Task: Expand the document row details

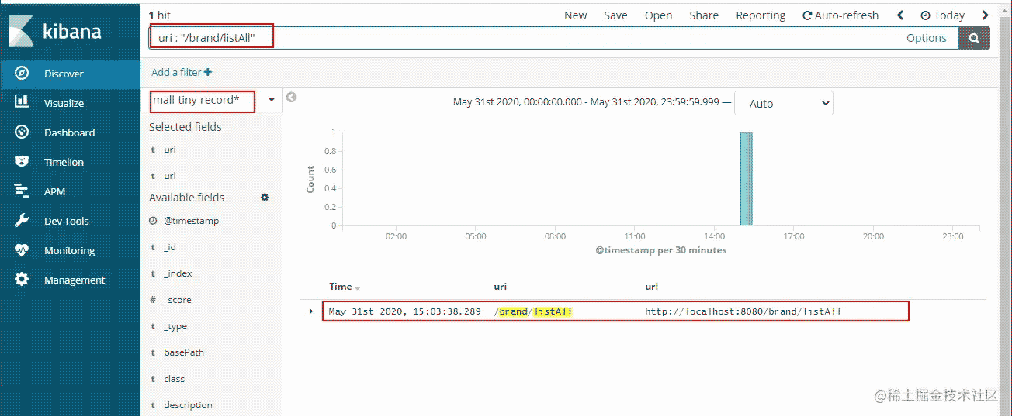Action: click(x=311, y=311)
